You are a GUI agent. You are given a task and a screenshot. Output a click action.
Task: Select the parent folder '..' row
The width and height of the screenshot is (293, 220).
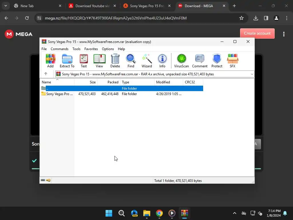122,88
